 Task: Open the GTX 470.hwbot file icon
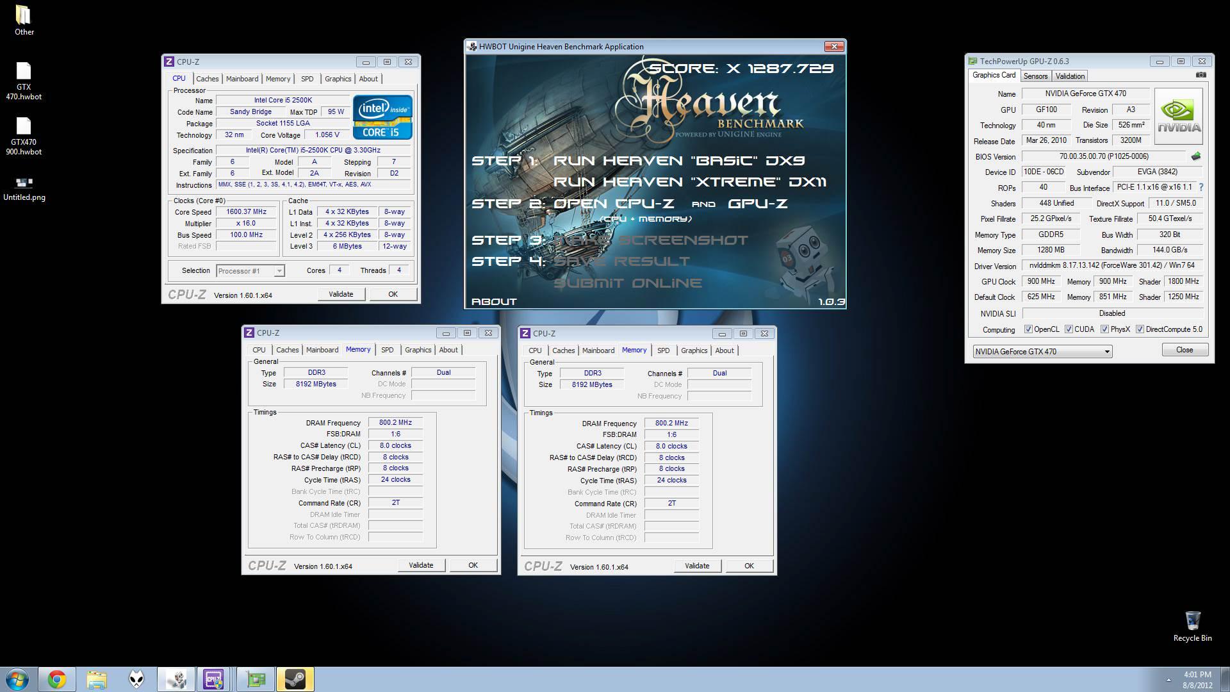[x=24, y=81]
